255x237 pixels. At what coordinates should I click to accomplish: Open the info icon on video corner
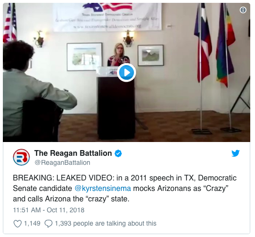(243, 10)
